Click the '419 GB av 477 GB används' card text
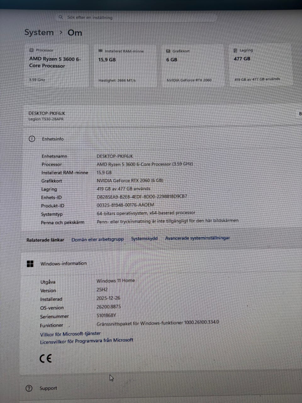This screenshot has width=302, height=403. pyautogui.click(x=257, y=79)
